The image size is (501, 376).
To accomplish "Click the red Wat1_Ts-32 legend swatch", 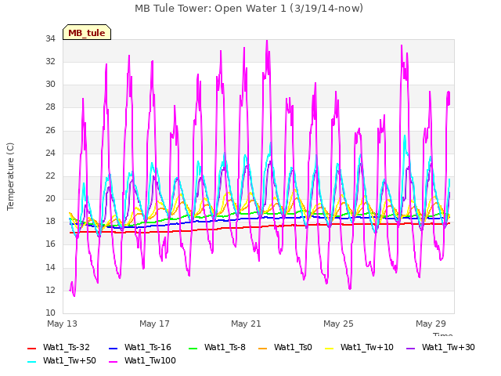I will click(31, 348).
